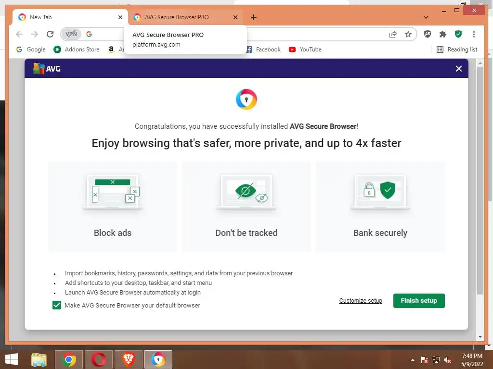The image size is (493, 369).
Task: Open the Addons Store bookmark
Action: (x=77, y=49)
